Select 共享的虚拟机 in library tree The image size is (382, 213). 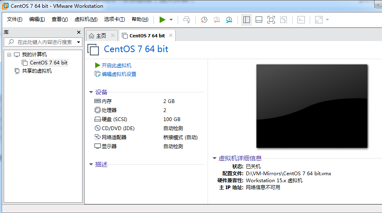(x=37, y=71)
